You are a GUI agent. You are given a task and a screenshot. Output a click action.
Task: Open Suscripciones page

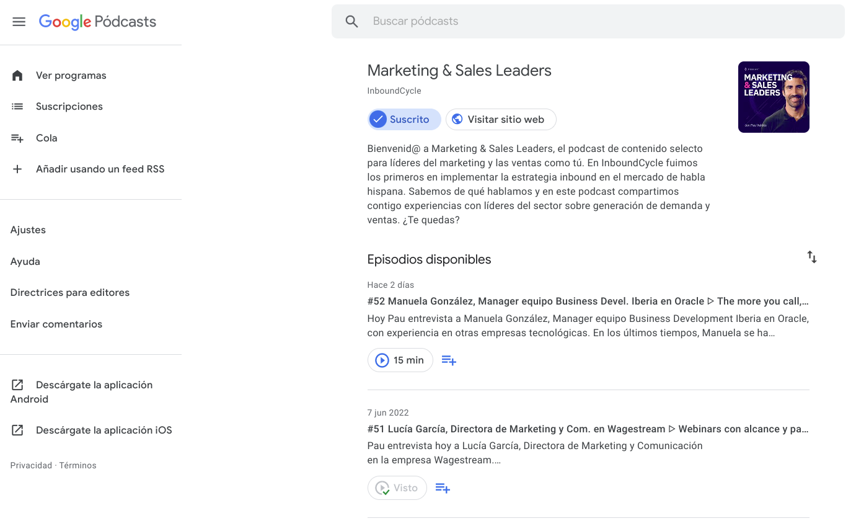(x=69, y=107)
